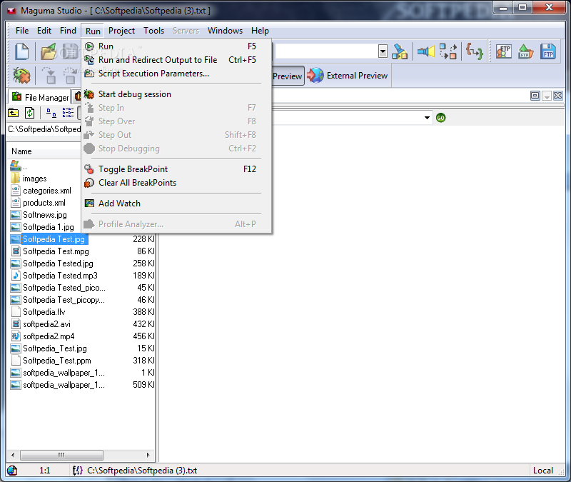Click the f{} function icon in status bar
Screen dimensions: 571x482
[x=78, y=471]
